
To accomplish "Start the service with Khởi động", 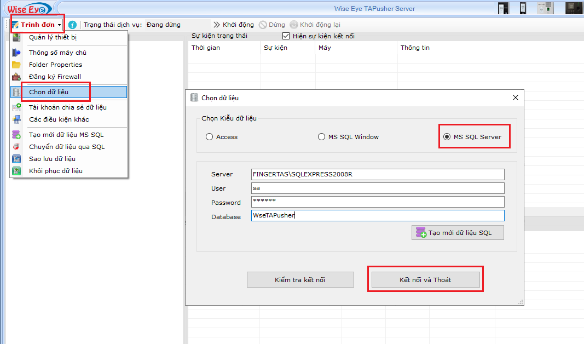I will 234,25.
